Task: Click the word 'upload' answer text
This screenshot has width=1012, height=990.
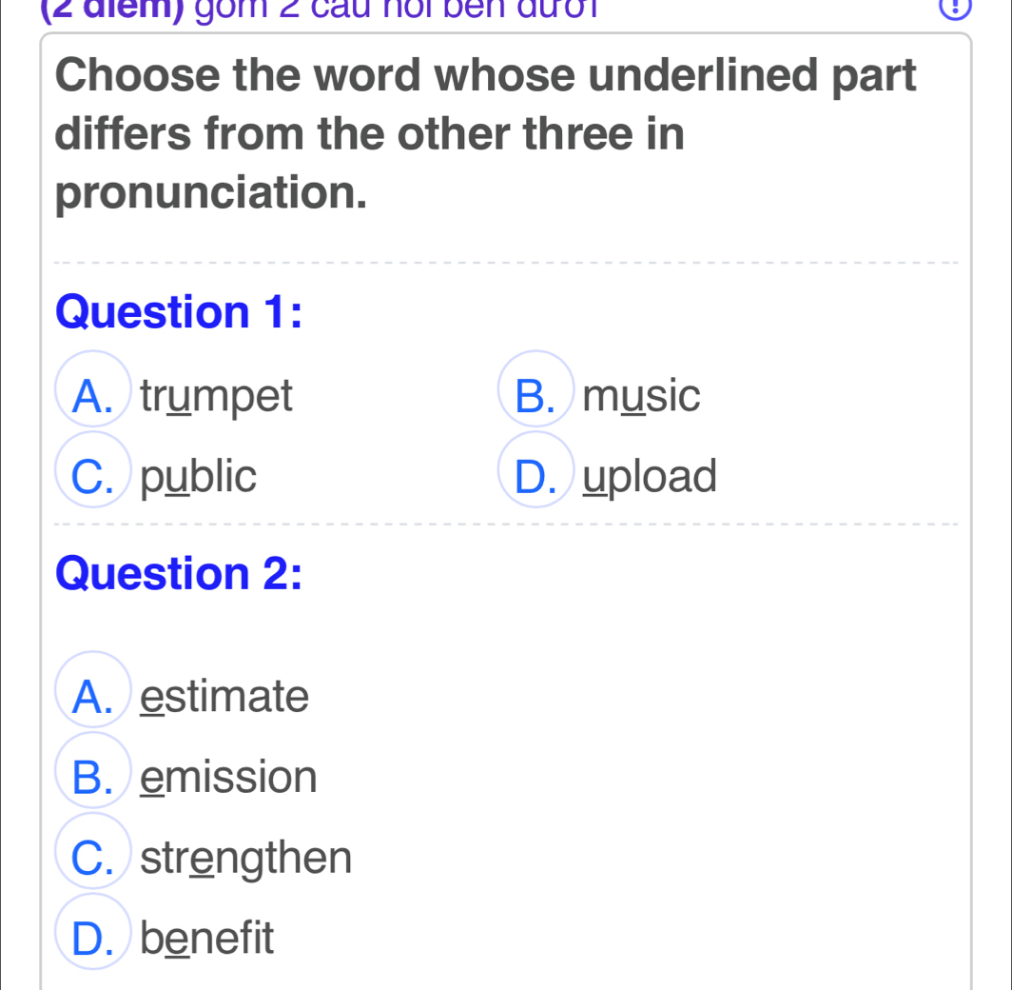Action: 651,477
